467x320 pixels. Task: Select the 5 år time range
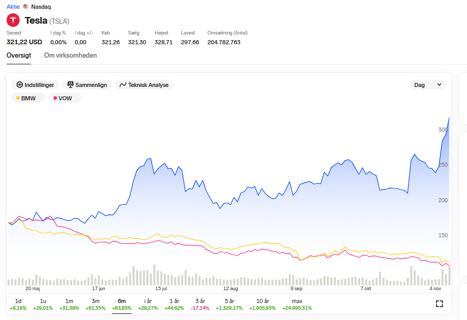(x=229, y=304)
